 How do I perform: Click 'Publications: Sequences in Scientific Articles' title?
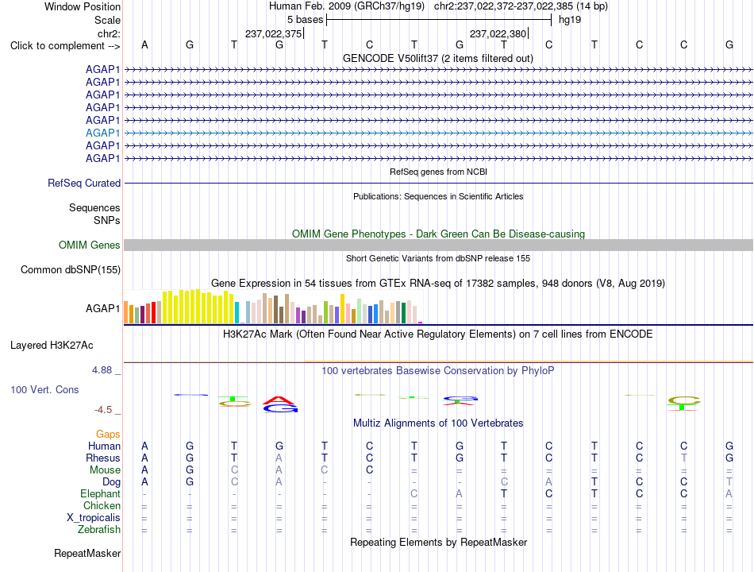(x=438, y=196)
